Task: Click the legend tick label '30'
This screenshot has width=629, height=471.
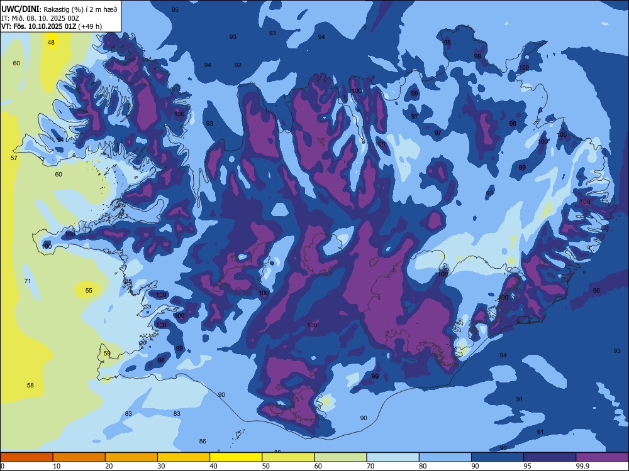Action: click(161, 466)
